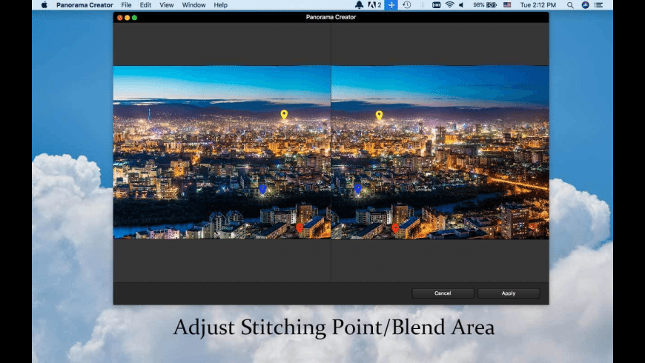
Task: Open the Notification Center list icon
Action: point(599,5)
